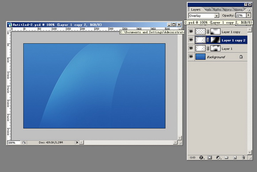This screenshot has width=257, height=172.
Task: Select the 'Layer 1 copy' layer name
Action: pyautogui.click(x=231, y=32)
